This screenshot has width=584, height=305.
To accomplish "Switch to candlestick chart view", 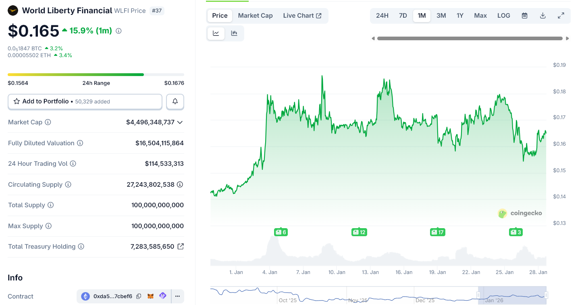I will (234, 33).
